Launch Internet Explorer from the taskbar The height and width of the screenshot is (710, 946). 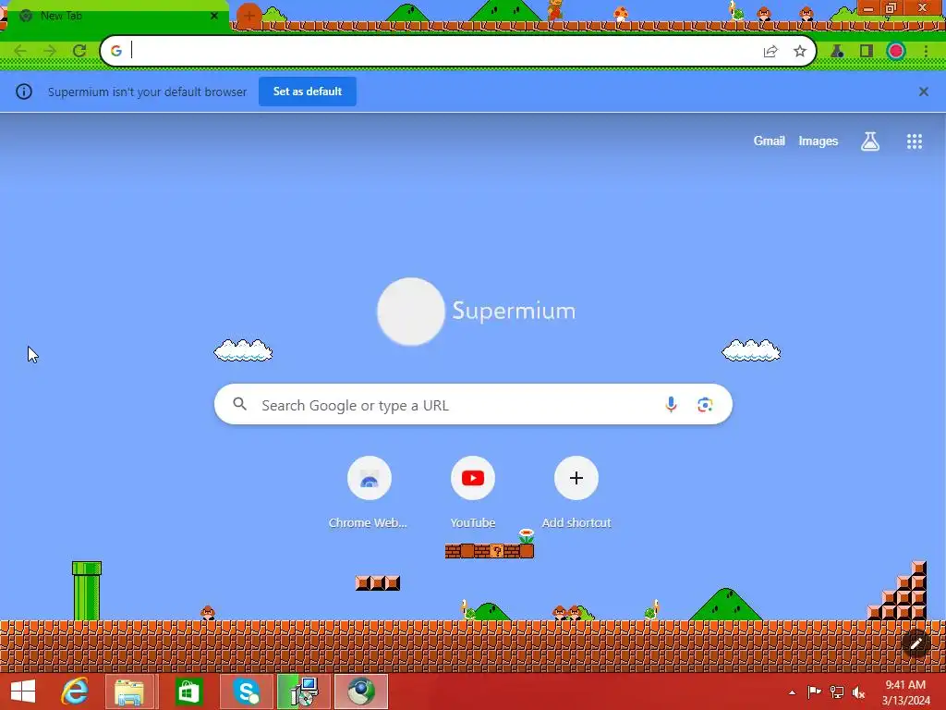click(x=76, y=692)
